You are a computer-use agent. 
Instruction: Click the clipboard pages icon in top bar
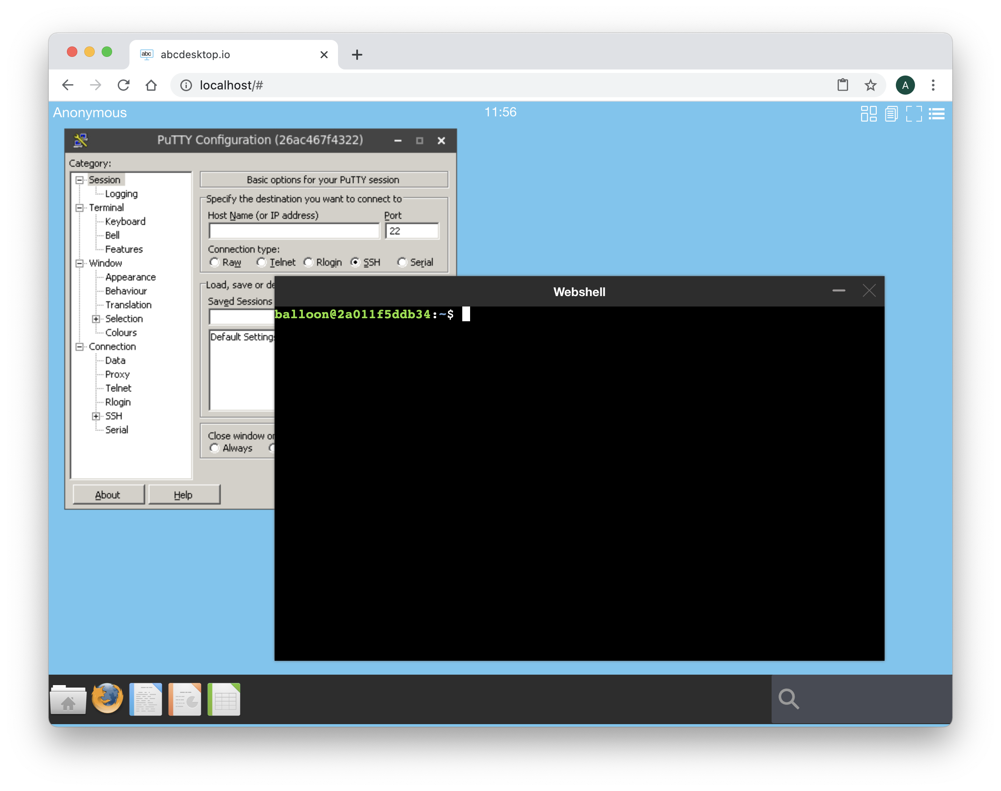[891, 113]
